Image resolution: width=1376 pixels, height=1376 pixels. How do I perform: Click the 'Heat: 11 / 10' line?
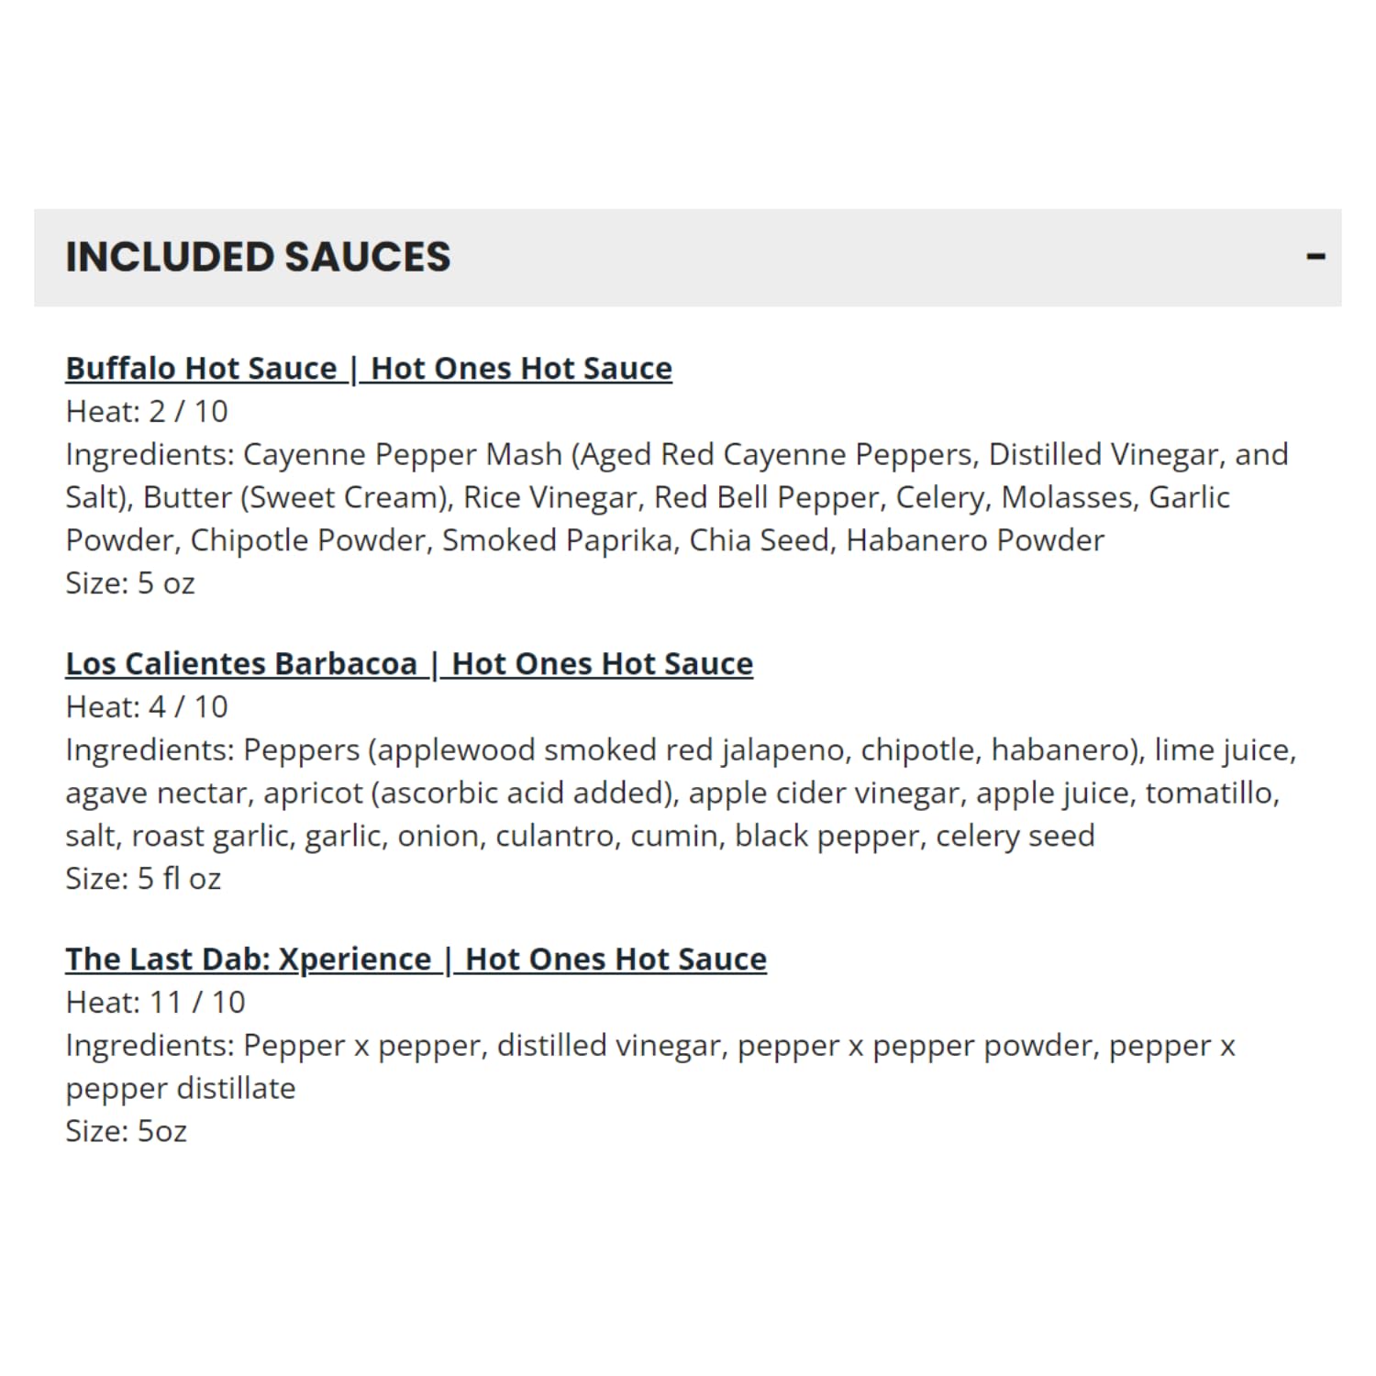pyautogui.click(x=156, y=1003)
